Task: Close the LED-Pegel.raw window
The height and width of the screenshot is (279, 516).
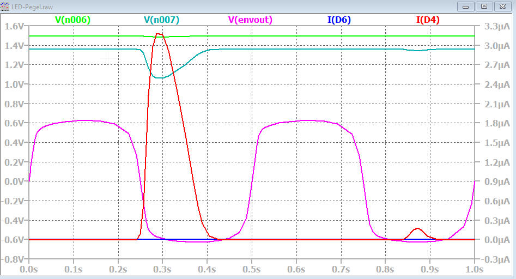Action: click(502, 7)
